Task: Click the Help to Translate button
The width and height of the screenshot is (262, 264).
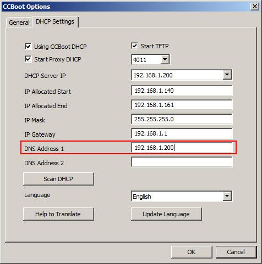Action: (58, 214)
